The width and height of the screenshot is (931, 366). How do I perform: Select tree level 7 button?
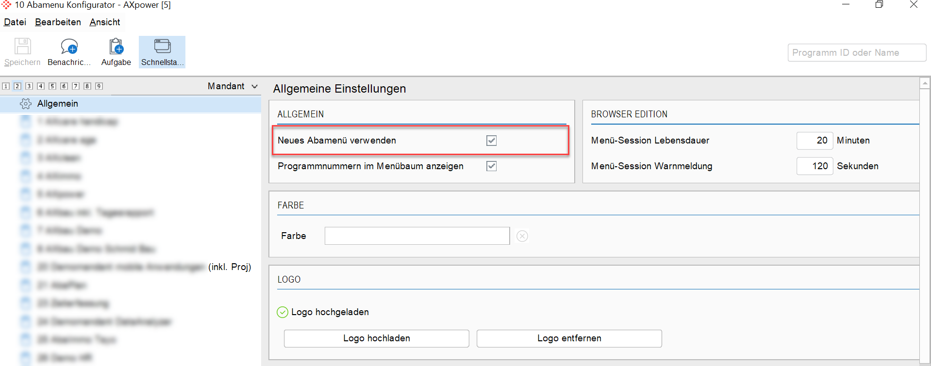(76, 86)
